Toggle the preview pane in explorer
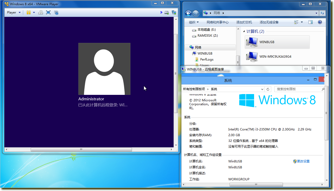The height and width of the screenshot is (191, 334). (311, 22)
